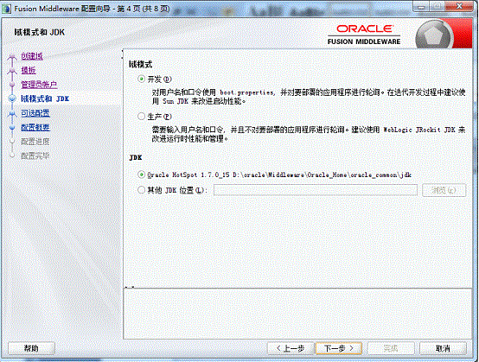Cancel the wizard with the 取消 button
Viewport: 479px width, 362px height.
[443, 348]
